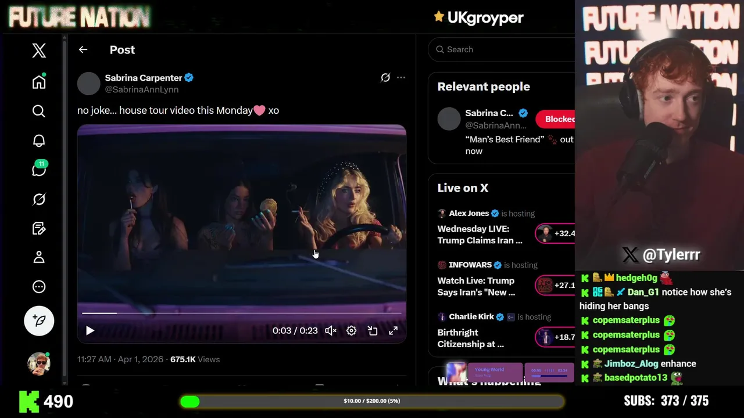
Task: Open the Articles compose-list icon
Action: pos(39,228)
